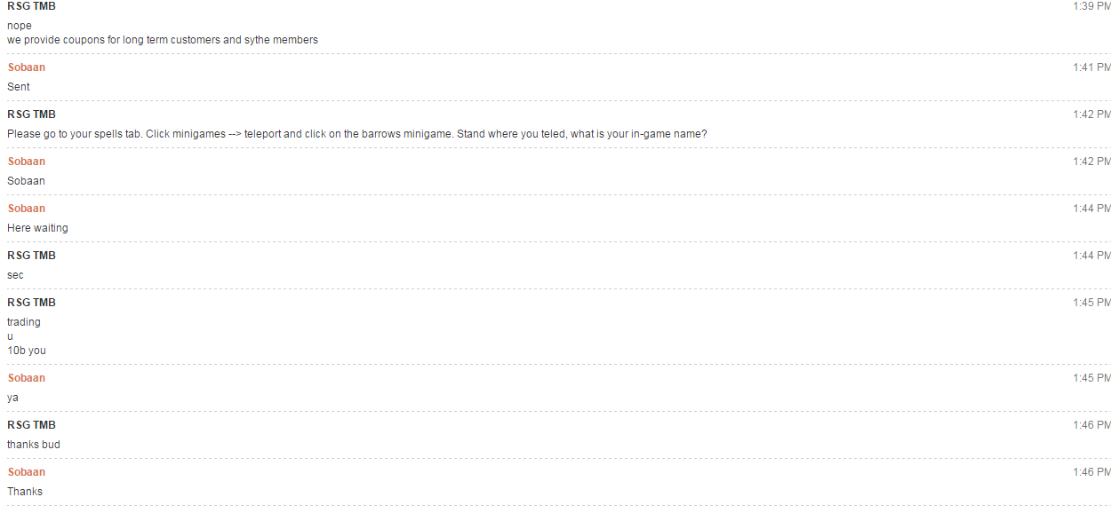Click the 'Here waiting' message
This screenshot has width=1111, height=513.
(37, 228)
